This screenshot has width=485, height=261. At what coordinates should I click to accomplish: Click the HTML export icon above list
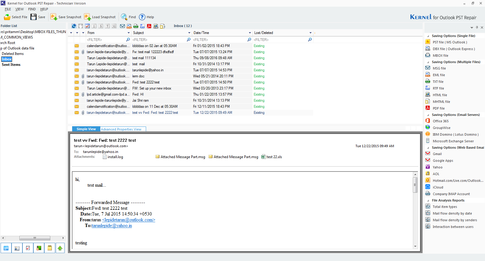pyautogui.click(x=156, y=26)
